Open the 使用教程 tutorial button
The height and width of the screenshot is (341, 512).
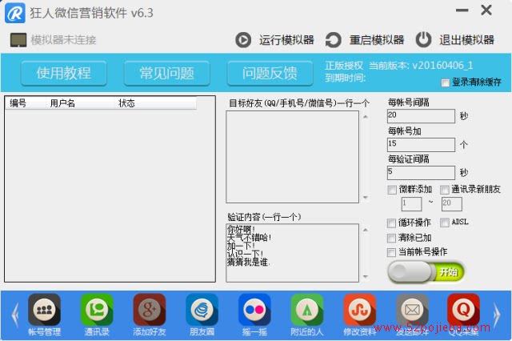coord(64,73)
